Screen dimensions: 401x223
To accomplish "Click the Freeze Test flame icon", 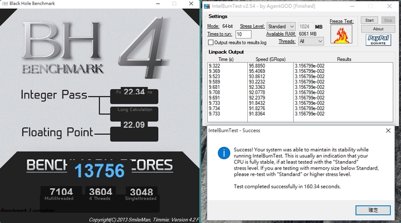I will 340,34.
